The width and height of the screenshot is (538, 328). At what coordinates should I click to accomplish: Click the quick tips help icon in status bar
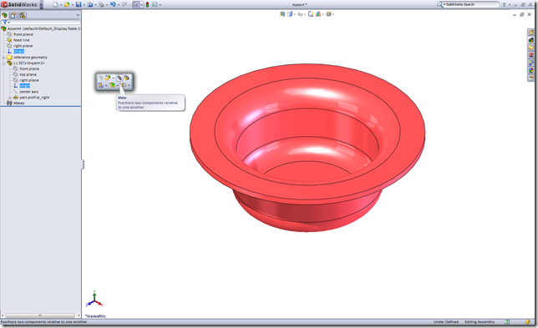coord(507,322)
